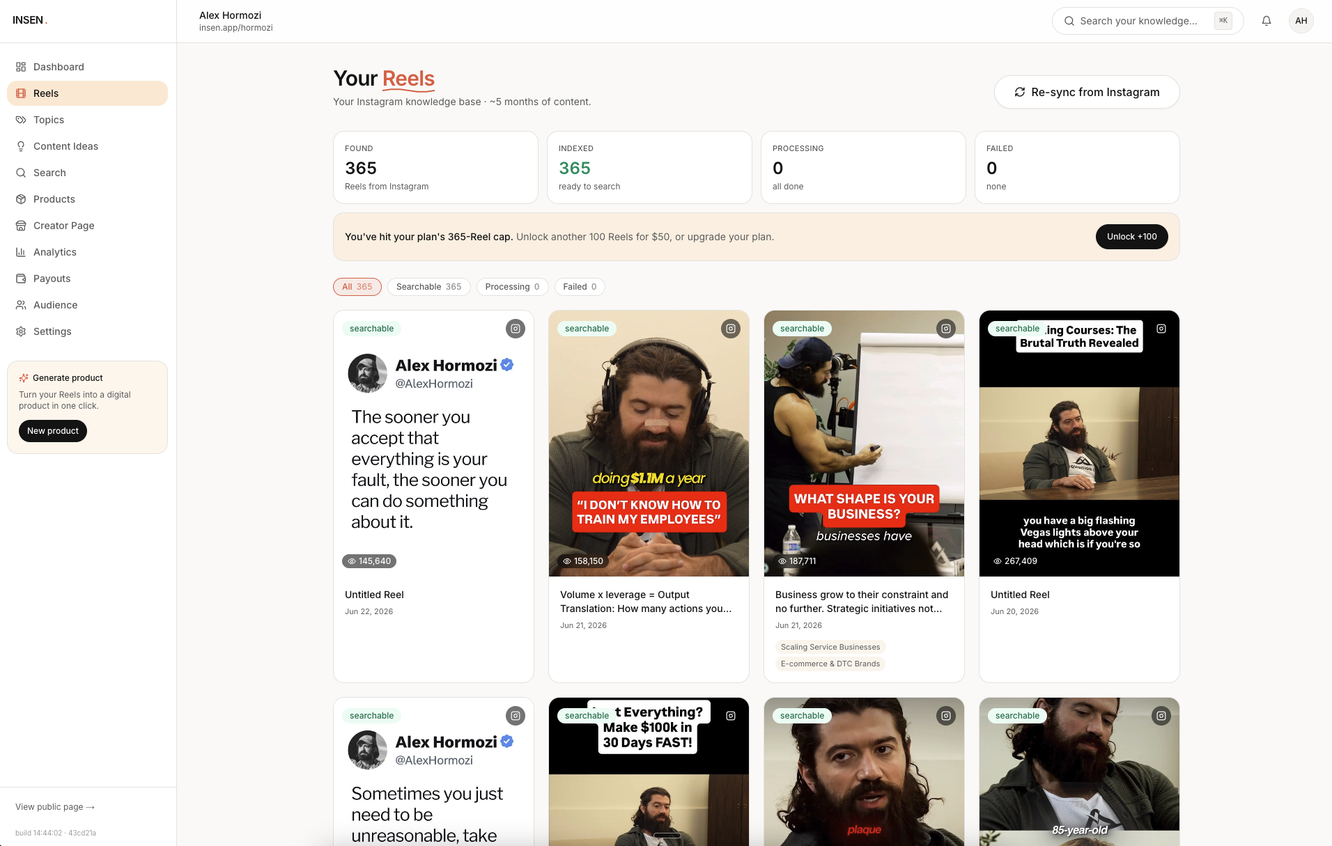The height and width of the screenshot is (846, 1332).
Task: Click the 267,409 views badge
Action: tap(1015, 561)
